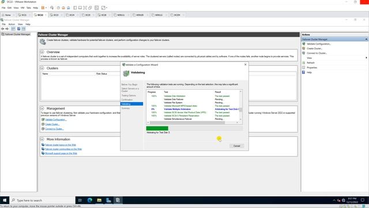Click Connect to Cluster in the Actions pane
Screen dimensions: 369x208
[x=317, y=53]
